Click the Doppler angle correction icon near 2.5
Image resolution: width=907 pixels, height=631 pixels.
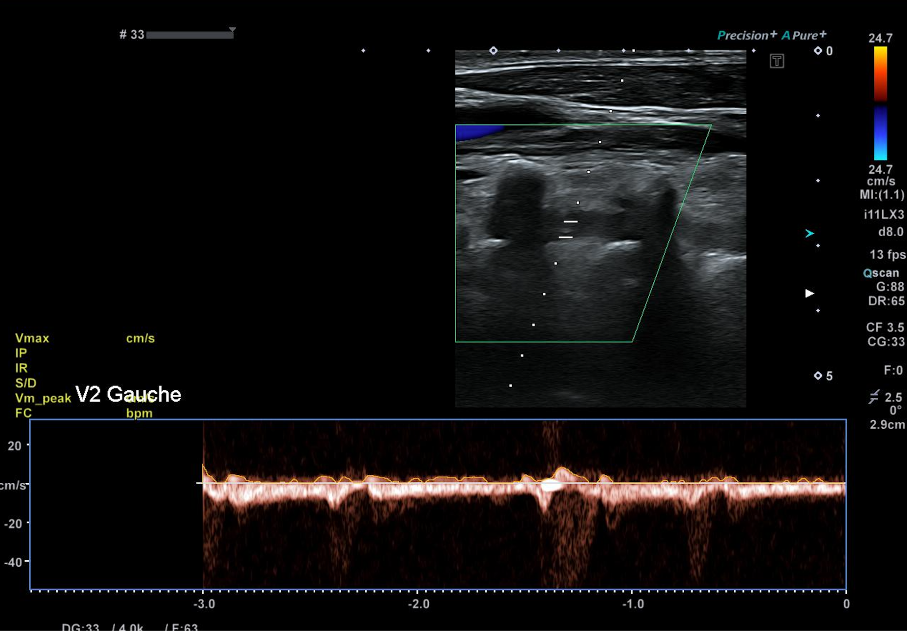point(874,396)
